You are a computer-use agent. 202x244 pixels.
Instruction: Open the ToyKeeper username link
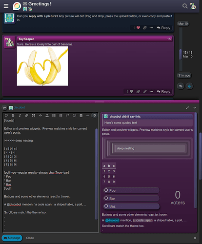(x=26, y=39)
